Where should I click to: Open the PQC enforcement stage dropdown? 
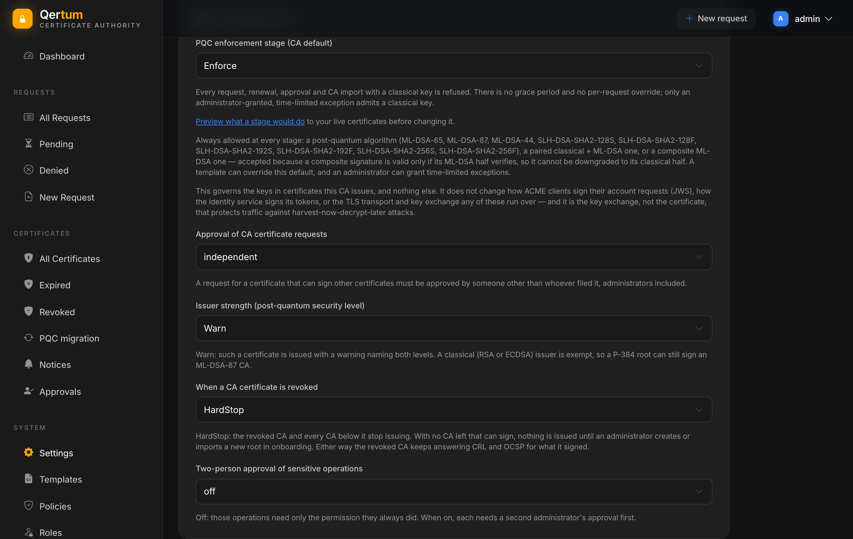tap(454, 65)
